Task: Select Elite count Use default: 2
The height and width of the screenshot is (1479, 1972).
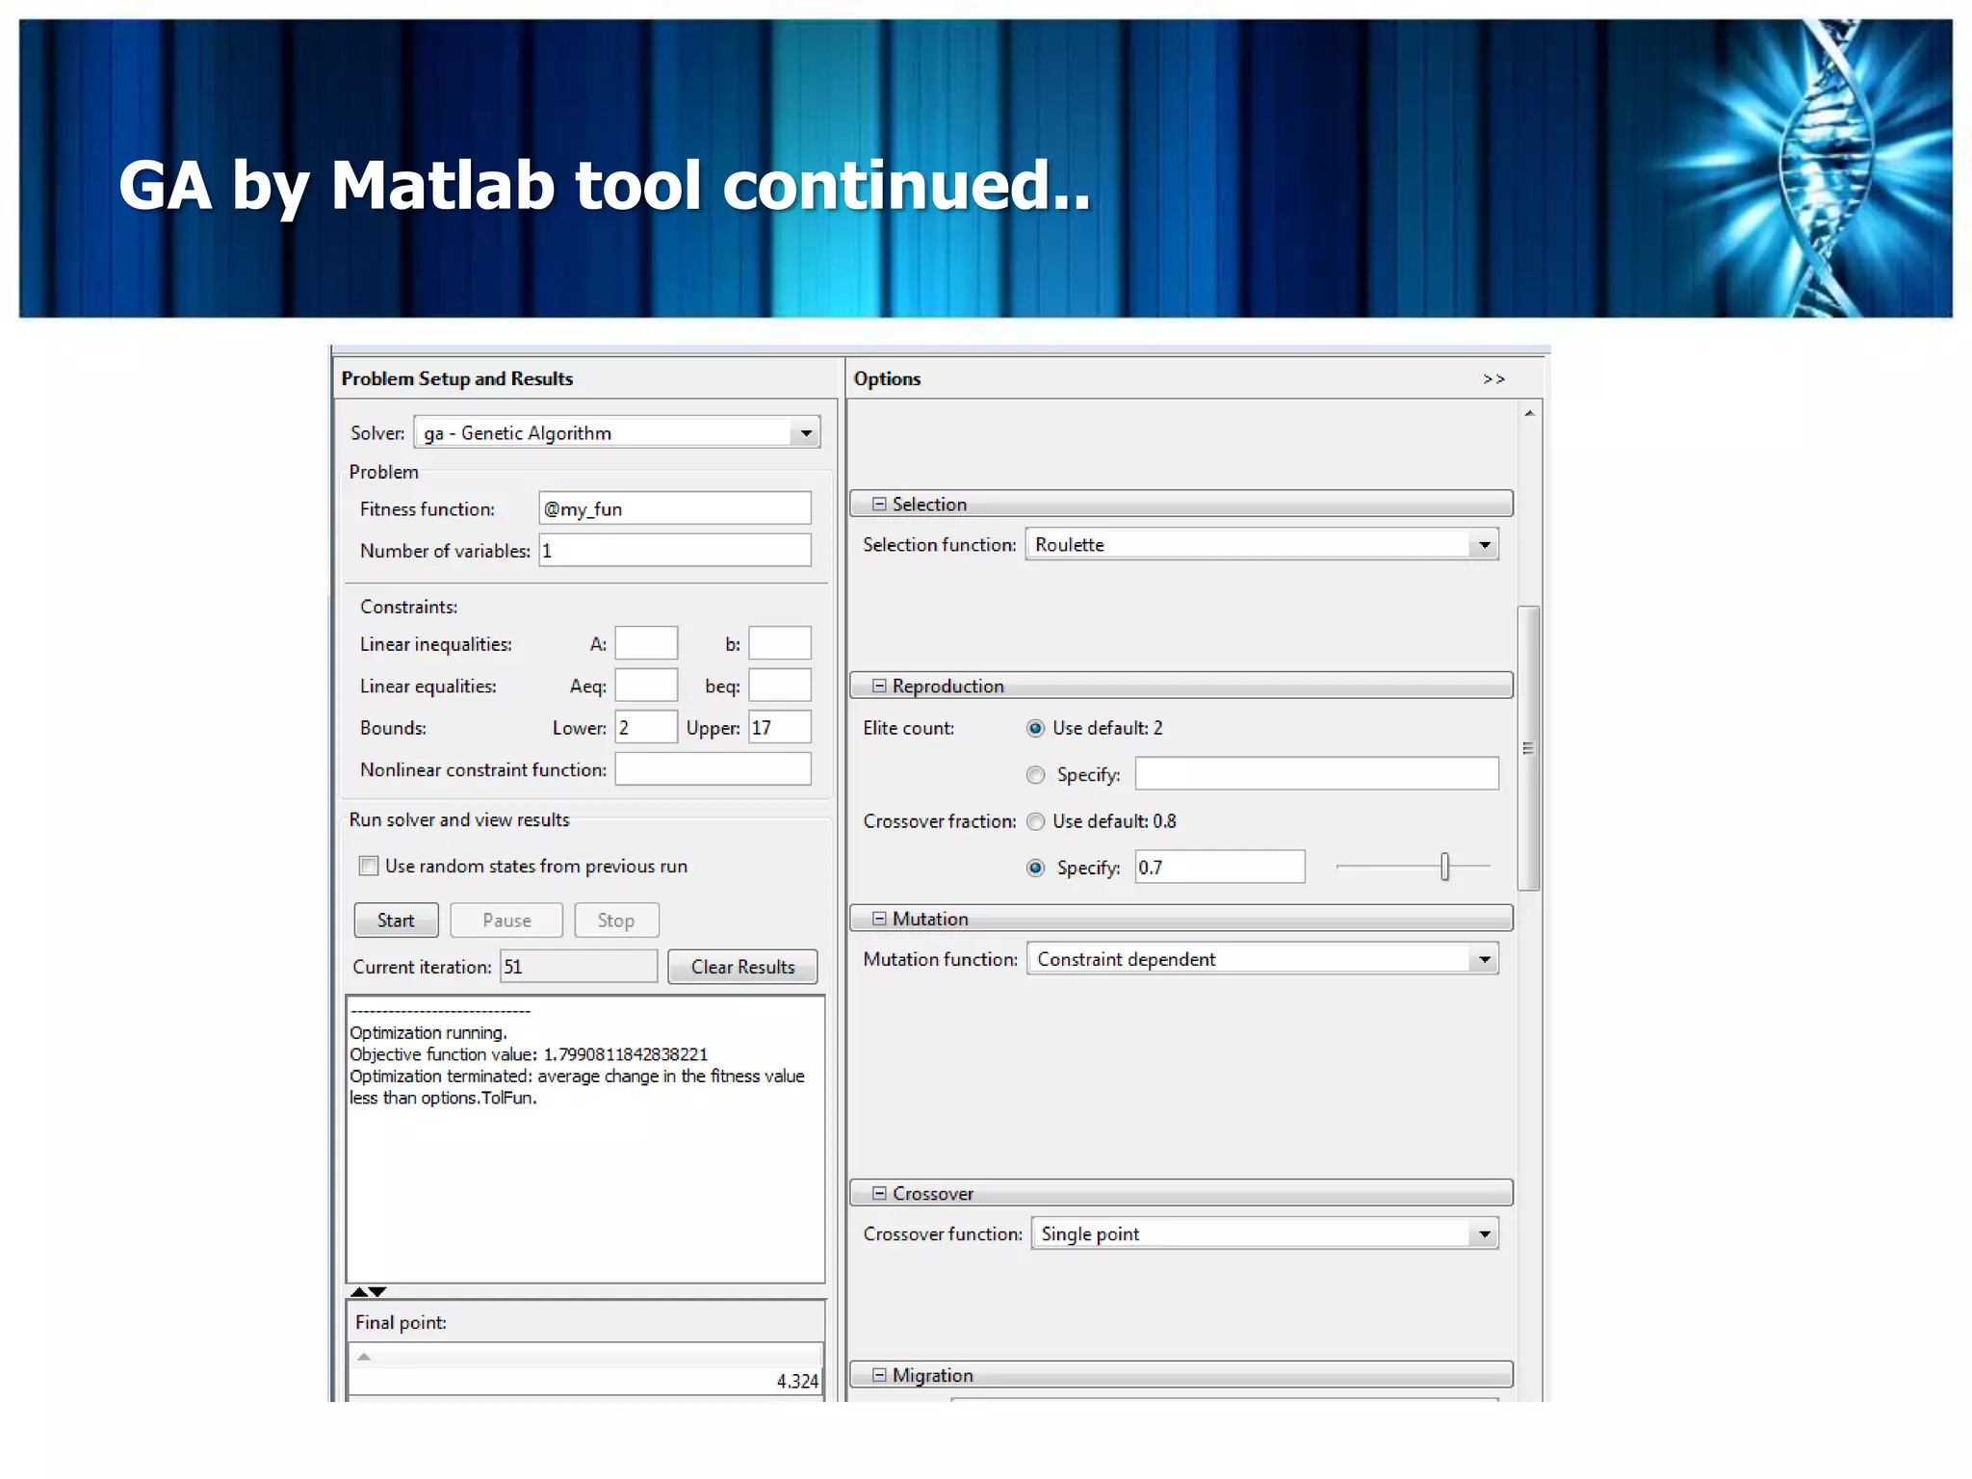Action: point(1035,728)
